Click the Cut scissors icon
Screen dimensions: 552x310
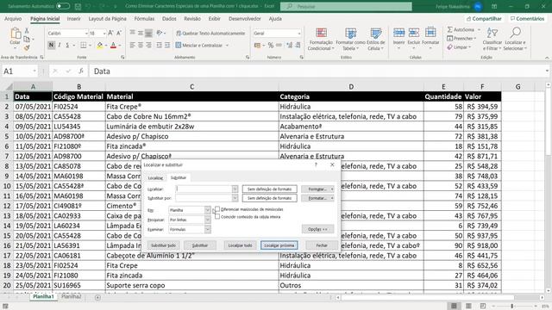(x=27, y=31)
